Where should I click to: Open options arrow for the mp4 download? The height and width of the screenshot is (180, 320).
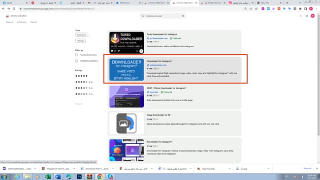35,169
